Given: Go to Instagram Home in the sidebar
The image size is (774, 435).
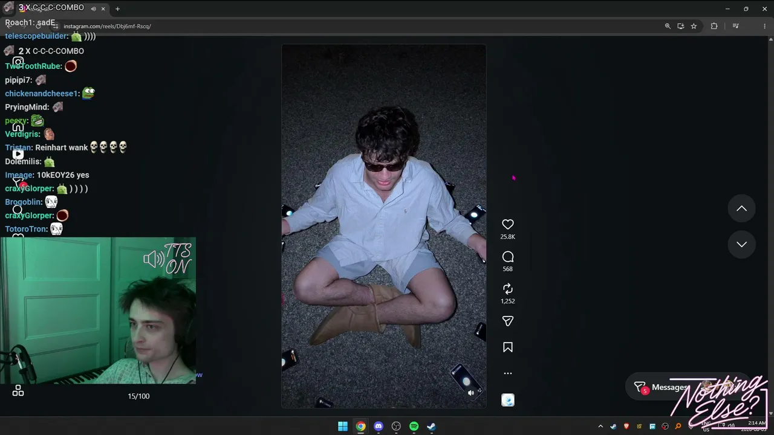Looking at the screenshot, I should 18,127.
